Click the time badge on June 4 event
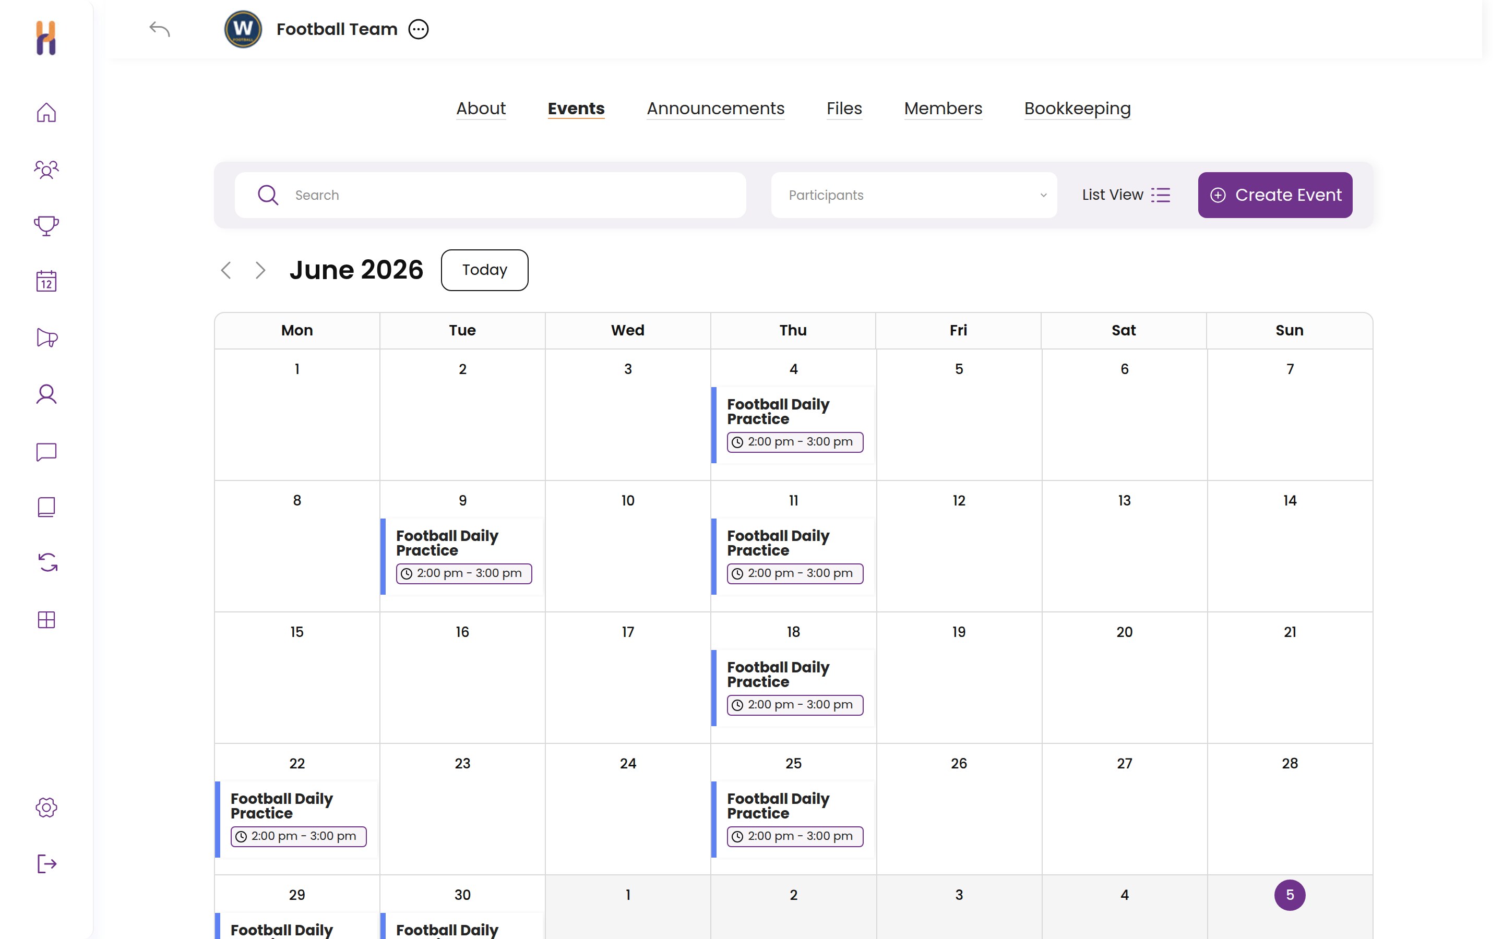The width and height of the screenshot is (1503, 939). [795, 442]
